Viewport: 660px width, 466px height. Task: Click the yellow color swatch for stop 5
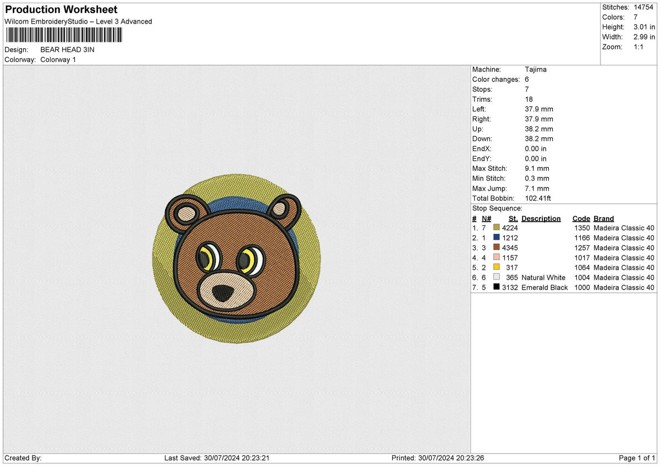497,268
